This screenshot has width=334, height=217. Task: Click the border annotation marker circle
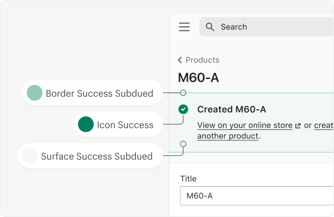pyautogui.click(x=183, y=93)
